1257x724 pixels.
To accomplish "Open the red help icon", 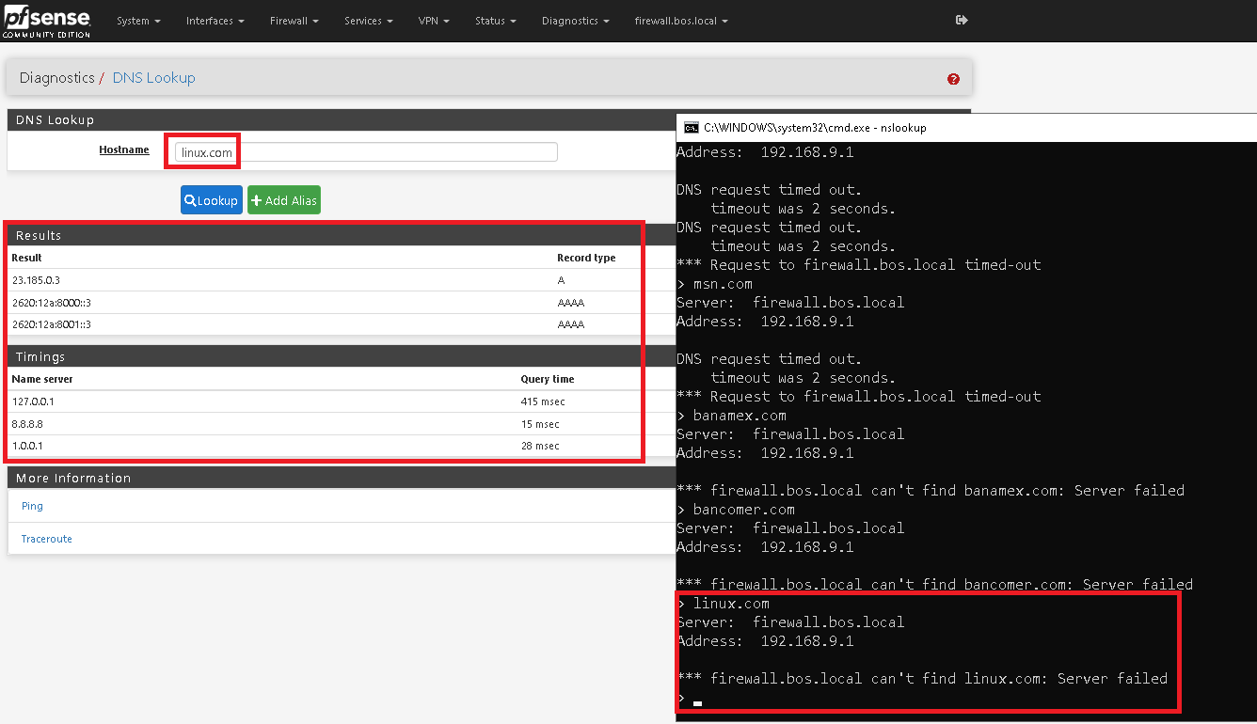I will (x=953, y=79).
